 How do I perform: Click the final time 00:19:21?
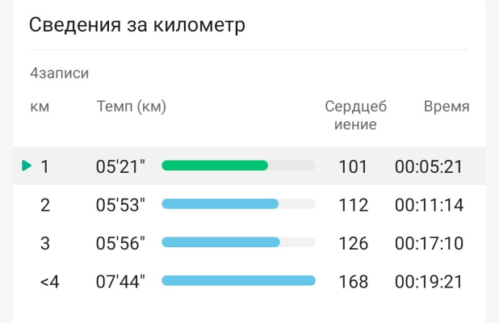coord(429,282)
